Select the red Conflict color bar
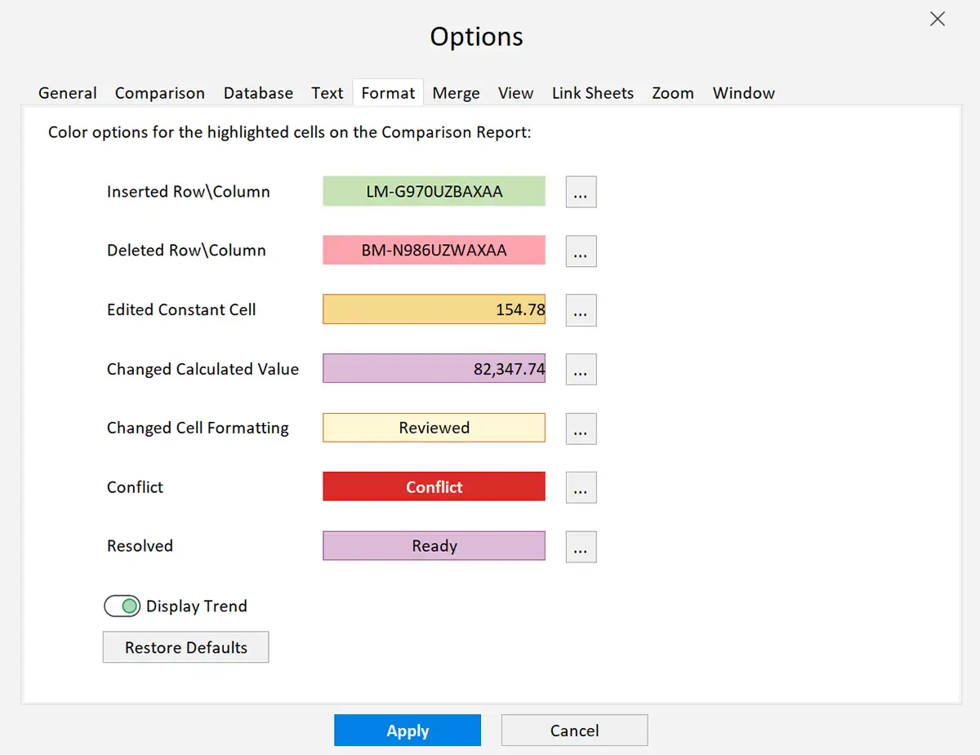The height and width of the screenshot is (755, 980). 434,486
